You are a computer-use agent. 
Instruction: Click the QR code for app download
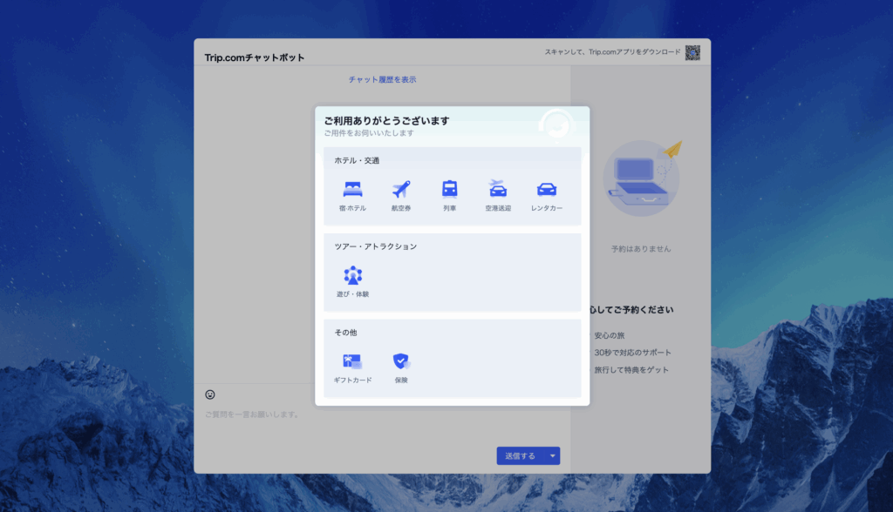point(692,52)
